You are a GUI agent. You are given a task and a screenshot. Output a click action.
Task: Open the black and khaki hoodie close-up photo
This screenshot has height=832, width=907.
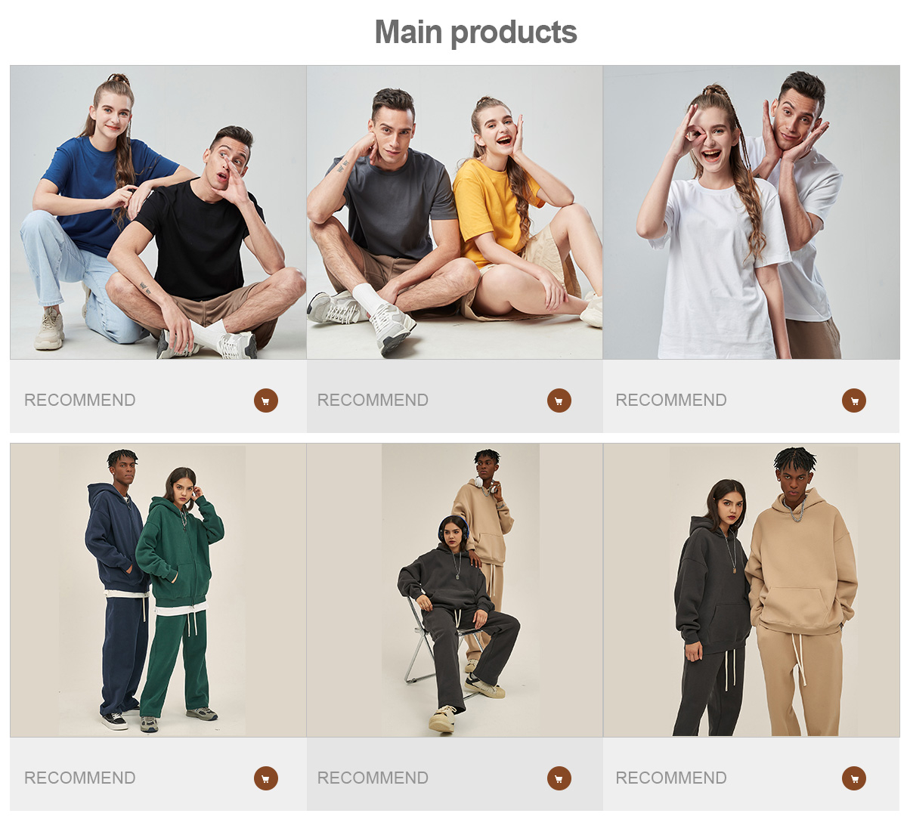[751, 590]
